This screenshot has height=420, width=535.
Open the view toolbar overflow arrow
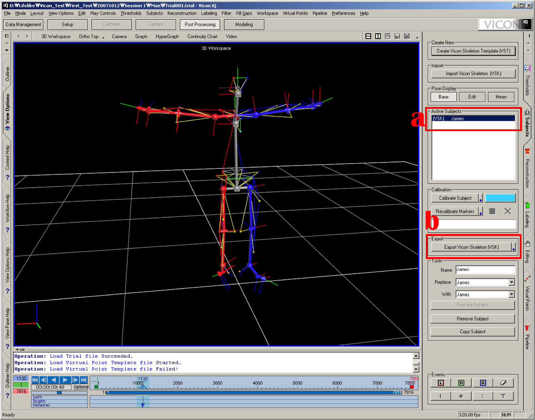click(417, 37)
